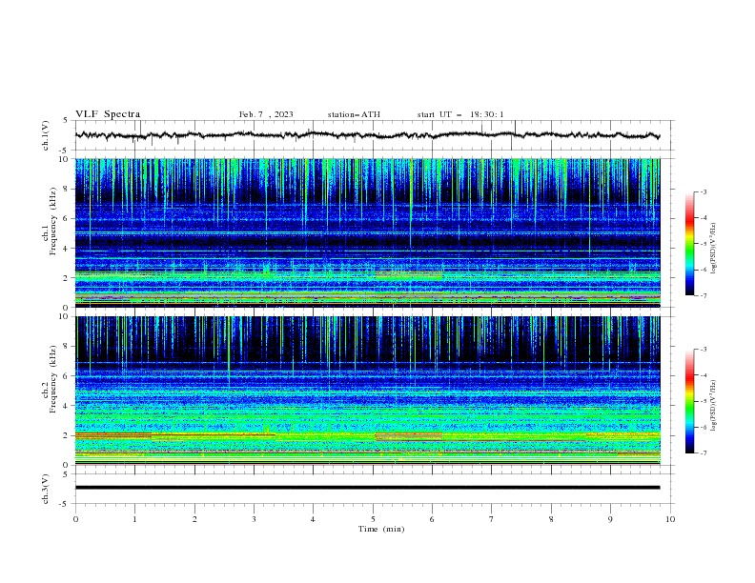Screen dimensions: 755x583
Task: Click time axis tick label "1"
Action: pos(134,519)
